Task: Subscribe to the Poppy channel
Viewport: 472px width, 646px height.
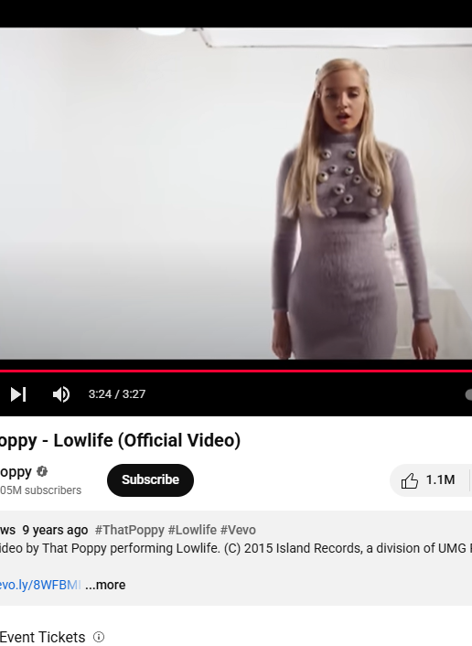Action: pos(150,480)
